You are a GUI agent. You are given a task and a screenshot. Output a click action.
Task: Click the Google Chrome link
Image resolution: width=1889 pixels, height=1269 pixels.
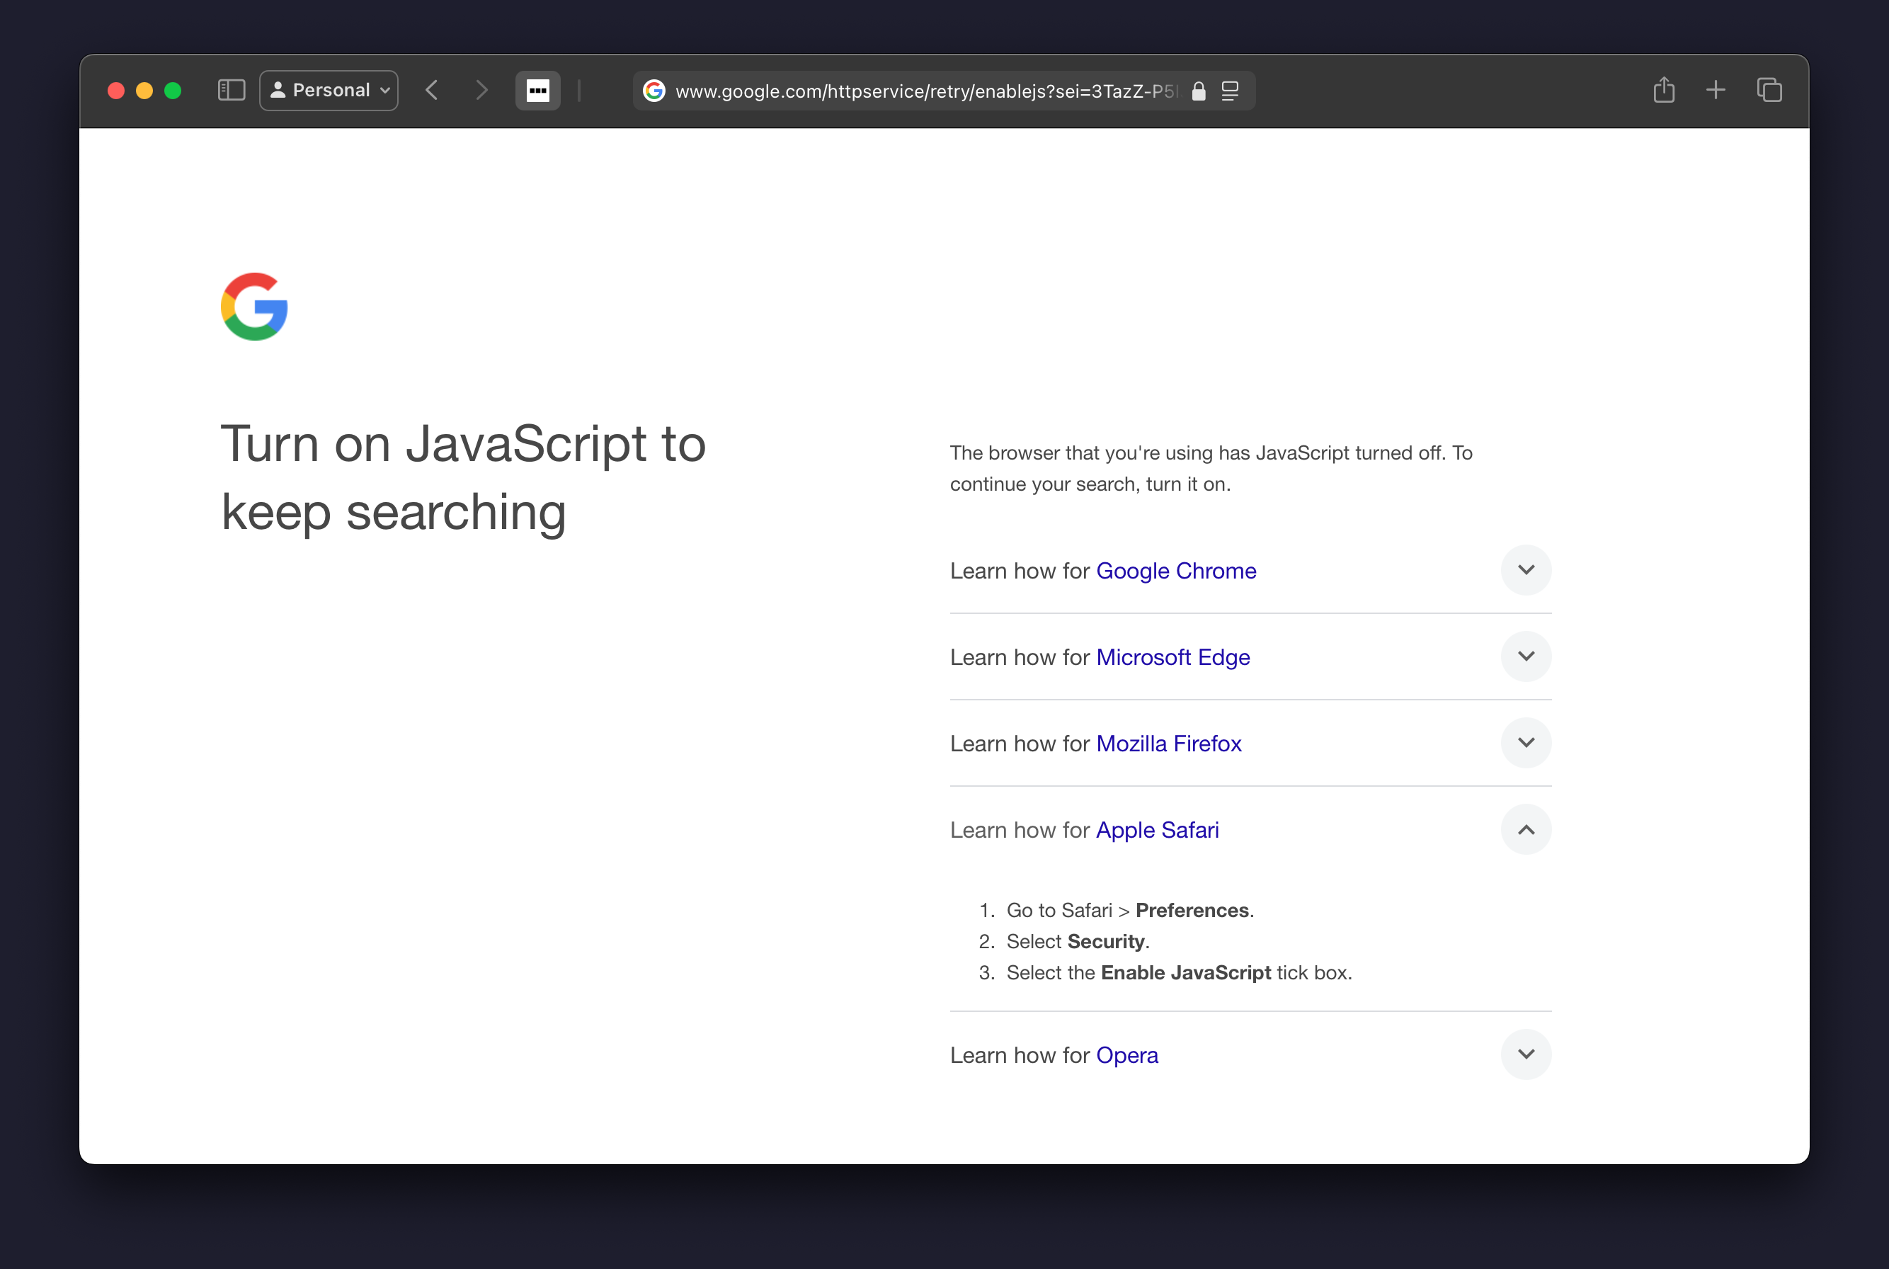click(1175, 571)
